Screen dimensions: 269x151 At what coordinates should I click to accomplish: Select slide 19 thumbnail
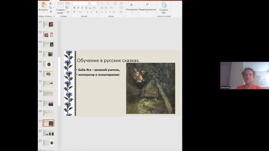[x=48, y=103]
